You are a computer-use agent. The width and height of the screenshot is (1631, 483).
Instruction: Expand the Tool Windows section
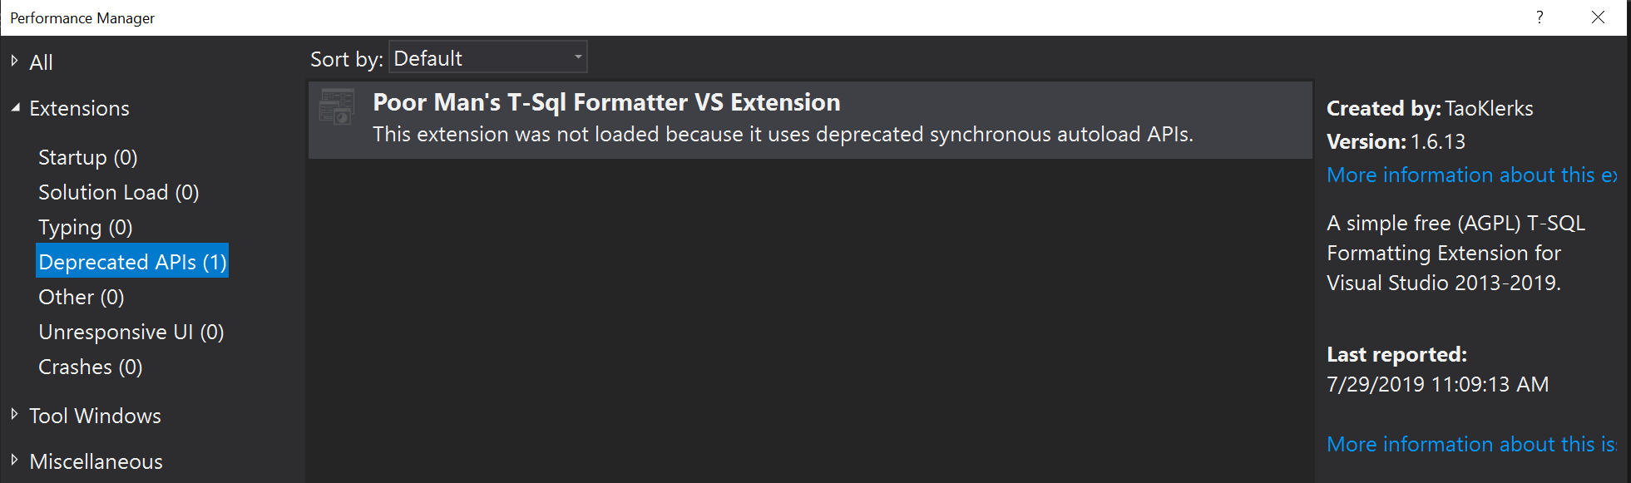(x=14, y=415)
